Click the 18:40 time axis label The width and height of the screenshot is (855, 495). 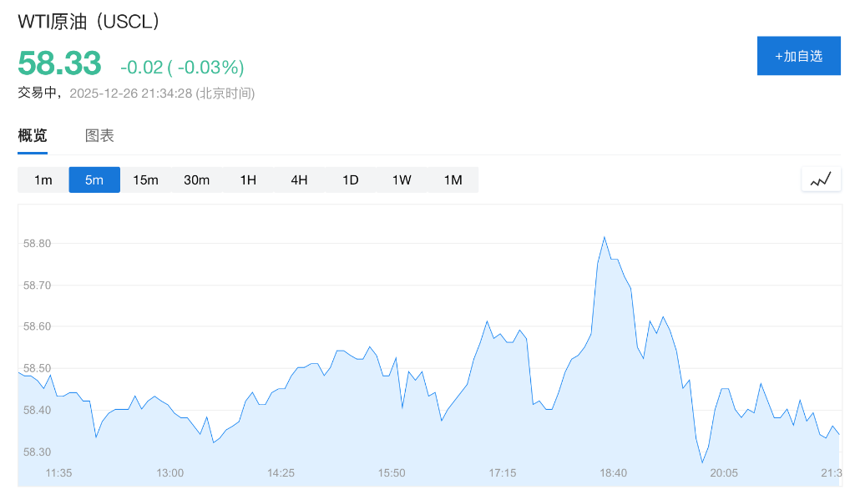(613, 473)
